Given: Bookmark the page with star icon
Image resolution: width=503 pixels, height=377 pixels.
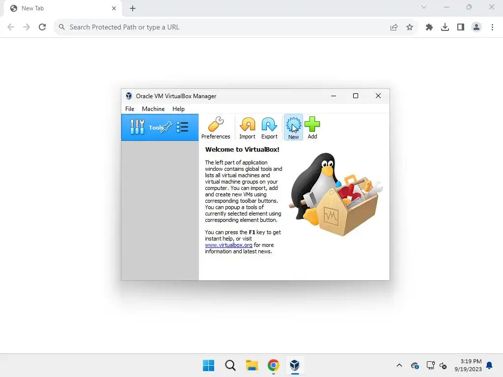Looking at the screenshot, I should coord(410,27).
